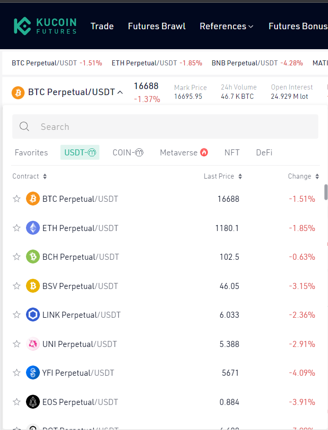Favorite BTC Perpetual with its star

[17, 199]
